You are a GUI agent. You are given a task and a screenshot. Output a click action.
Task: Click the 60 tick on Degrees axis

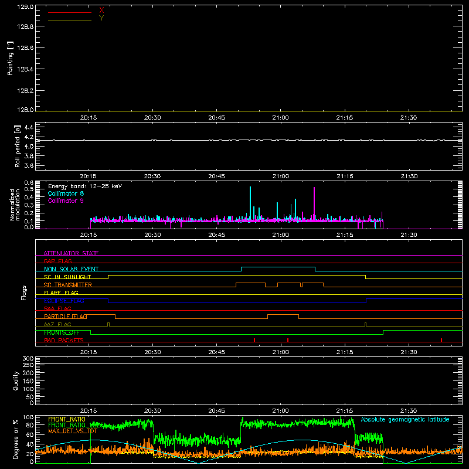30,434
